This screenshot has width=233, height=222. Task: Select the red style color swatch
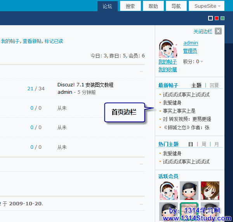(x=217, y=18)
